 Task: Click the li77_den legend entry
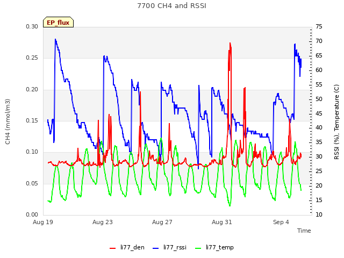pos(127,247)
